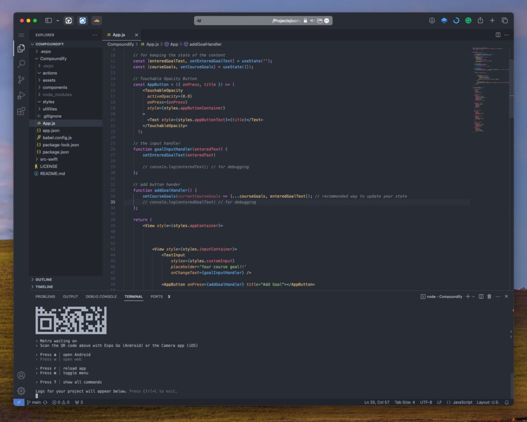Switch to the PROBLEMS tab
The height and width of the screenshot is (422, 527).
tap(45, 296)
